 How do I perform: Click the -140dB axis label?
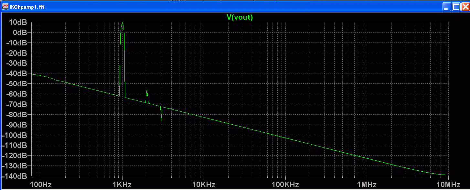point(15,176)
